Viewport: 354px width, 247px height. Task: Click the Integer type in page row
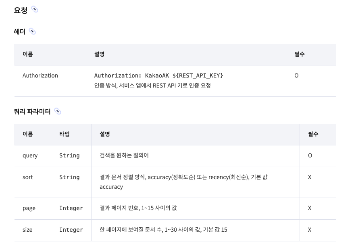[71, 208]
